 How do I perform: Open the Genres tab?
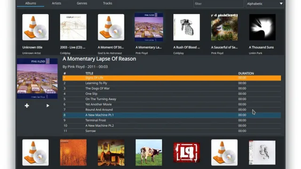(82, 3)
